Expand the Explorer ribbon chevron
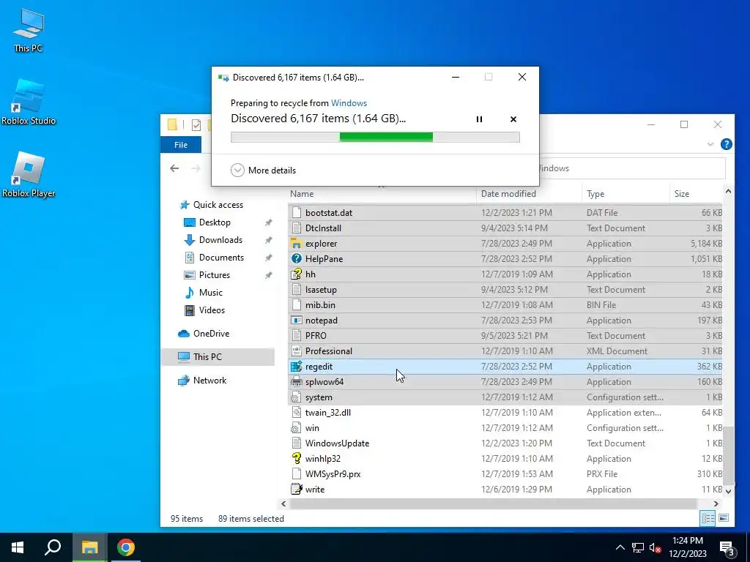750x562 pixels. click(710, 144)
